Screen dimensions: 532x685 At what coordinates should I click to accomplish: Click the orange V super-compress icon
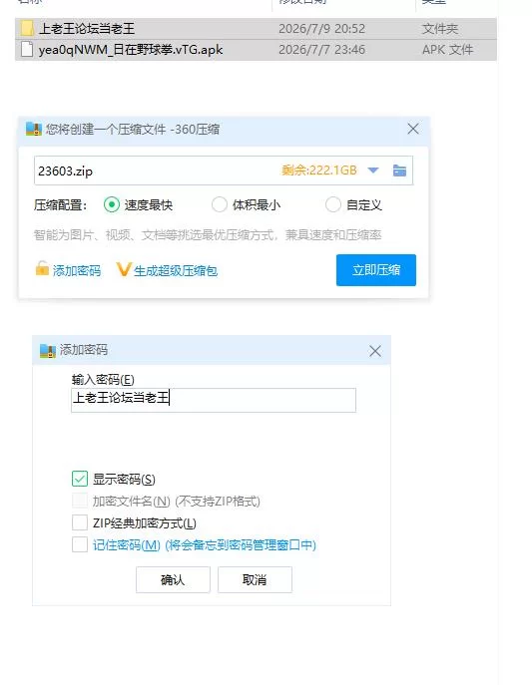click(x=124, y=269)
